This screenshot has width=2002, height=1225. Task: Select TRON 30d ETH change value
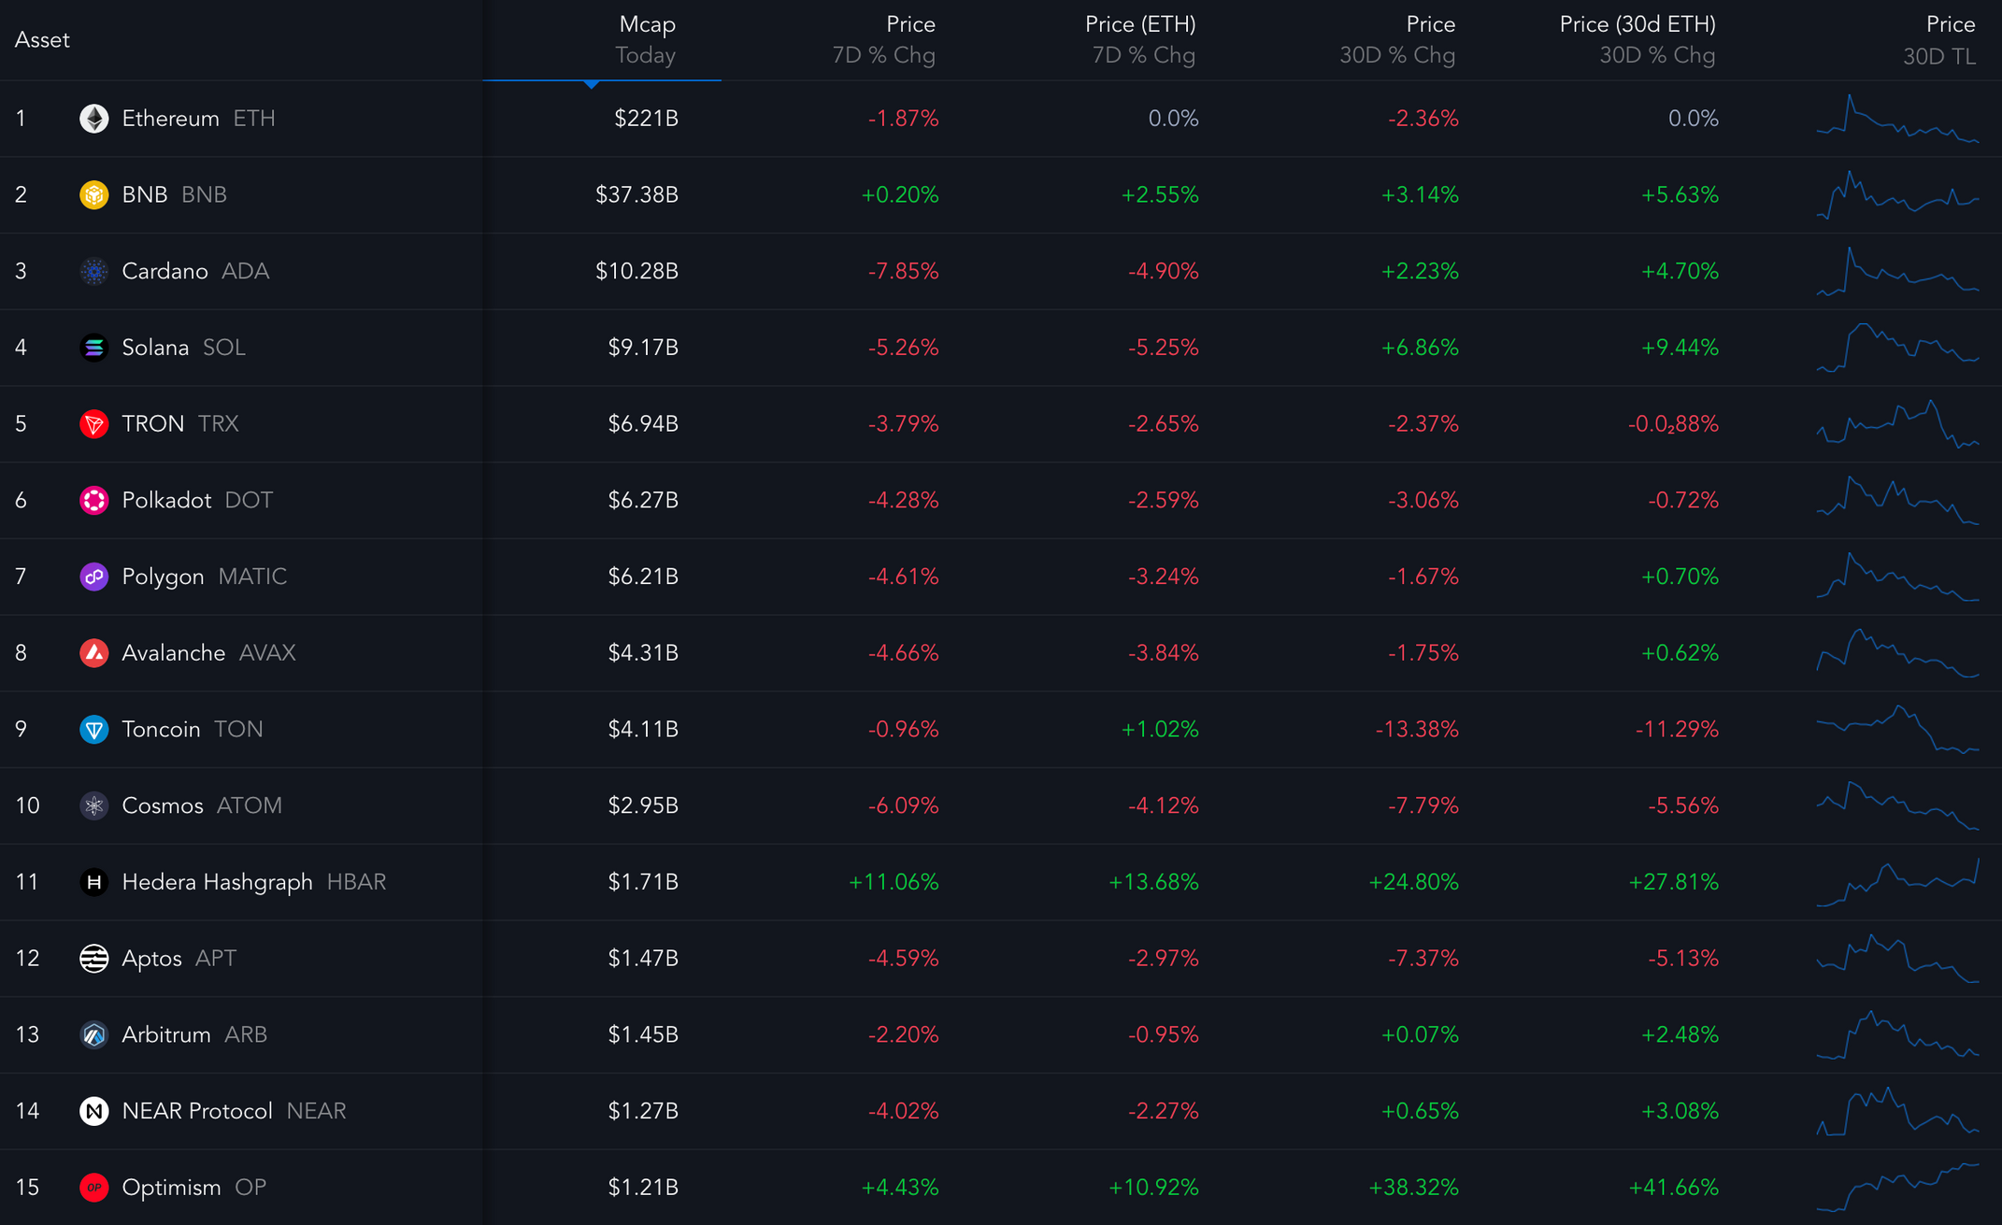[x=1673, y=424]
